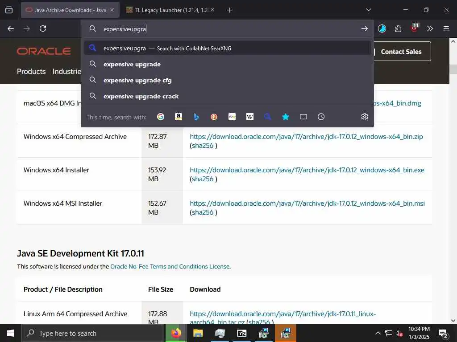Open Oracle No-Fee Terms and Conditions License
This screenshot has height=342, width=457.
click(x=170, y=266)
